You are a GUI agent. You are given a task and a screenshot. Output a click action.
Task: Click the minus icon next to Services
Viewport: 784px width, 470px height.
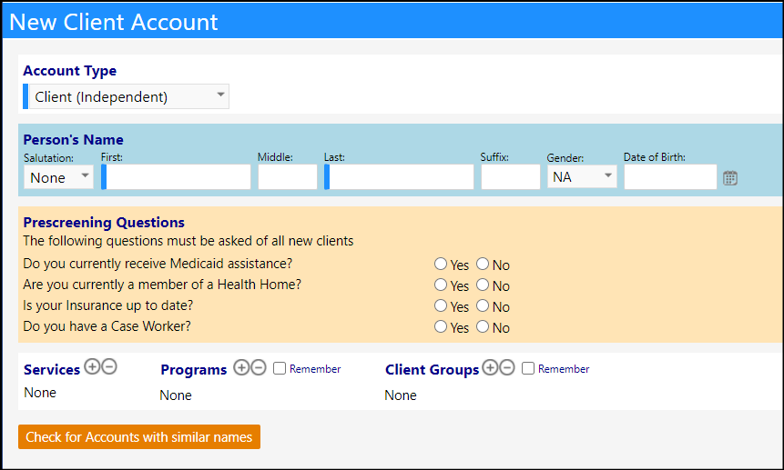pyautogui.click(x=109, y=366)
